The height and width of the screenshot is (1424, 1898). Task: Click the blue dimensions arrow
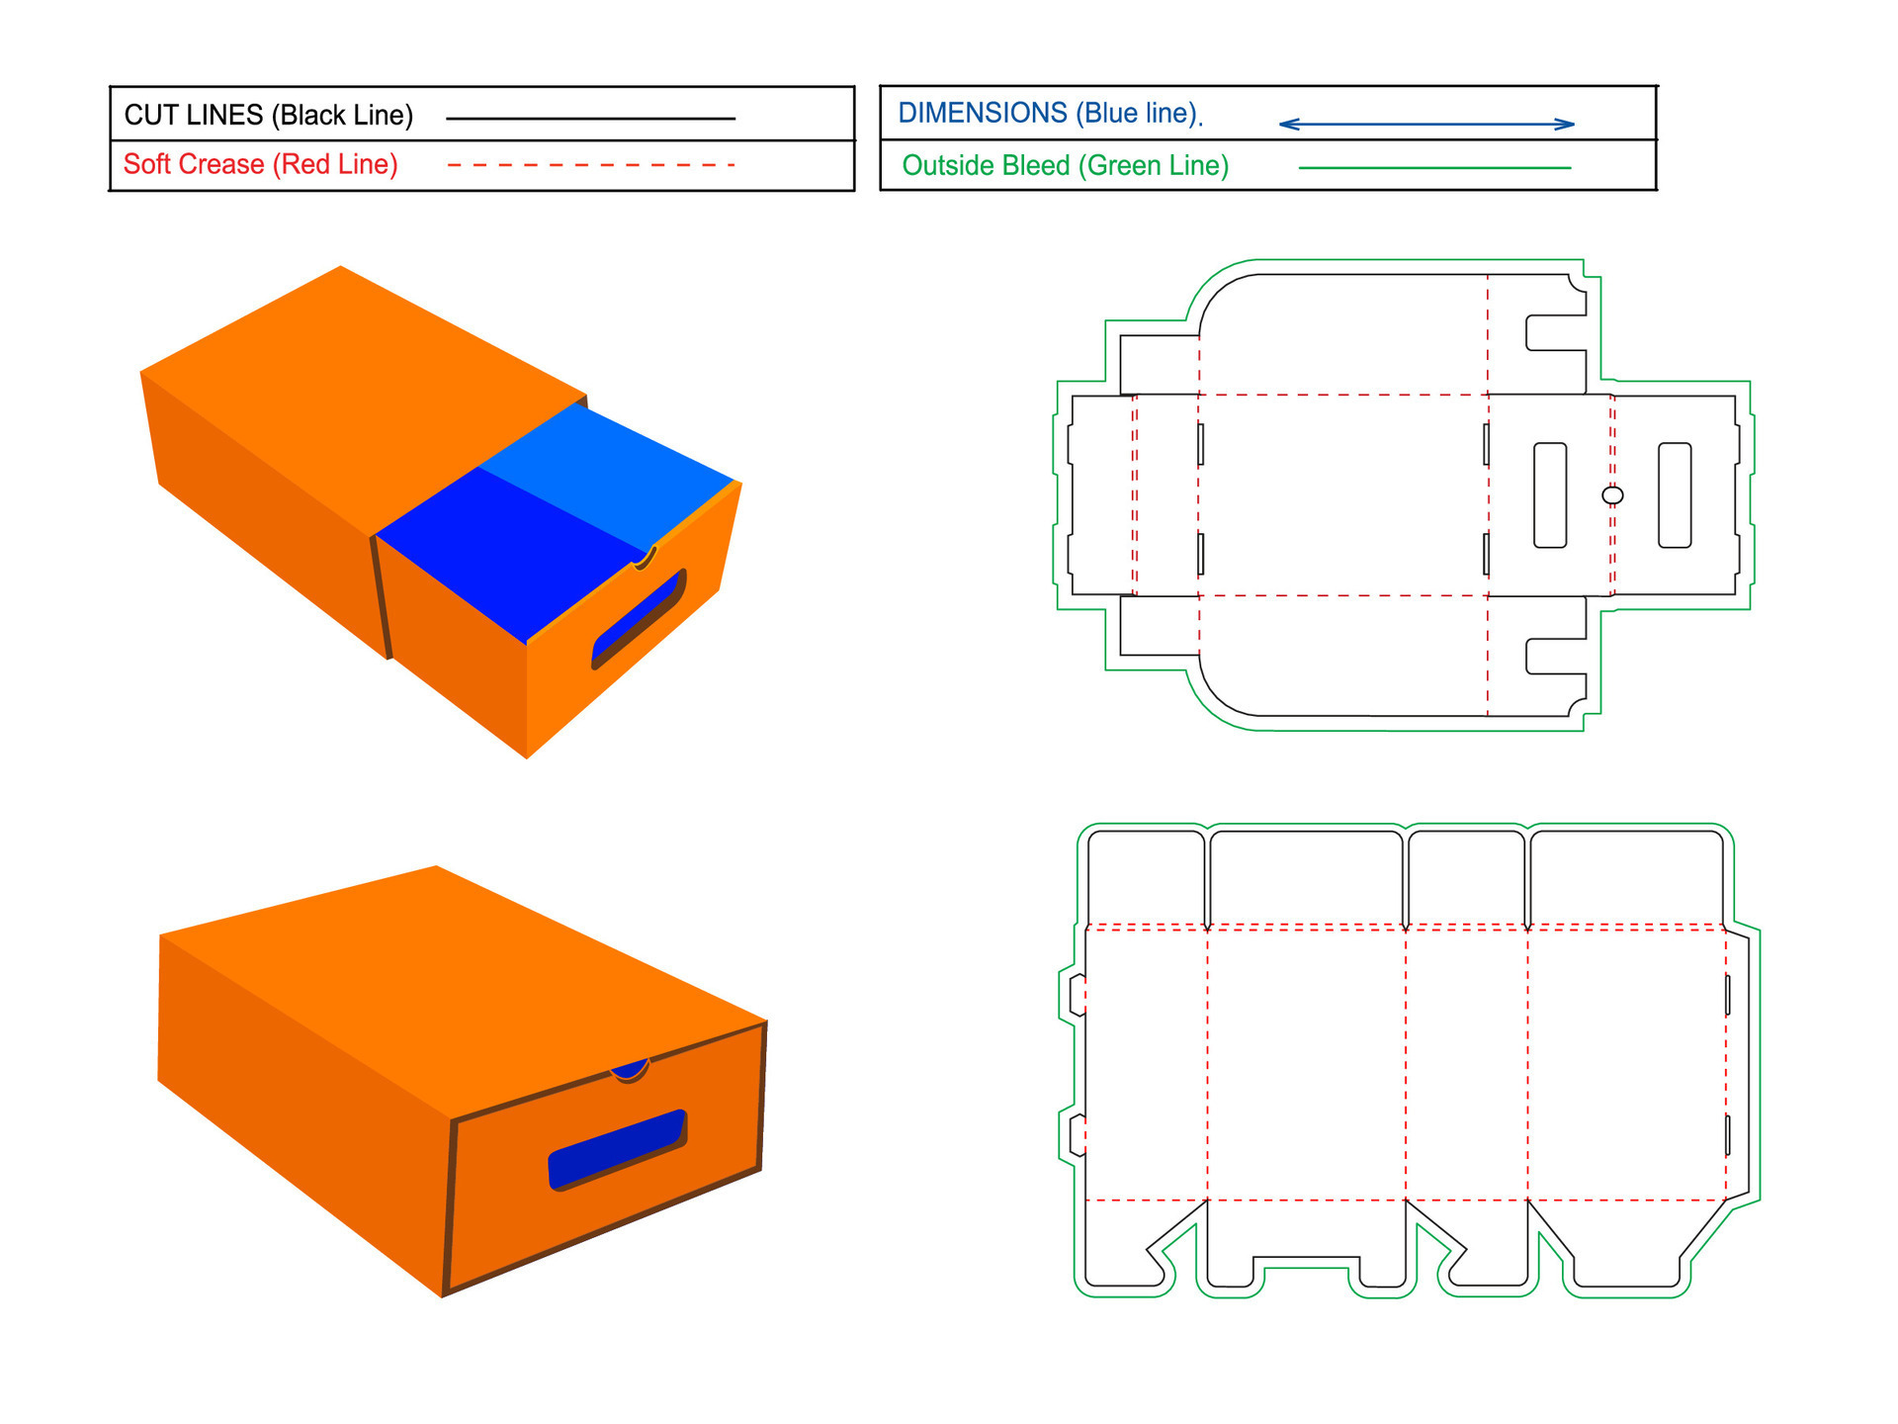[1426, 123]
